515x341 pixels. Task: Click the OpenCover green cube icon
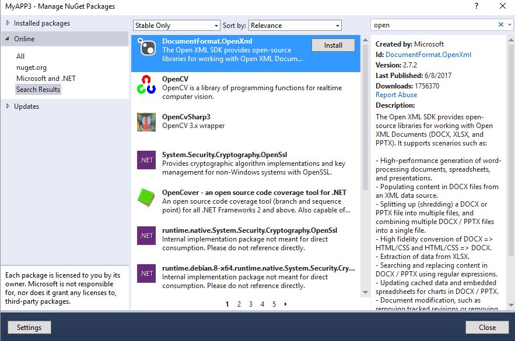pos(146,198)
